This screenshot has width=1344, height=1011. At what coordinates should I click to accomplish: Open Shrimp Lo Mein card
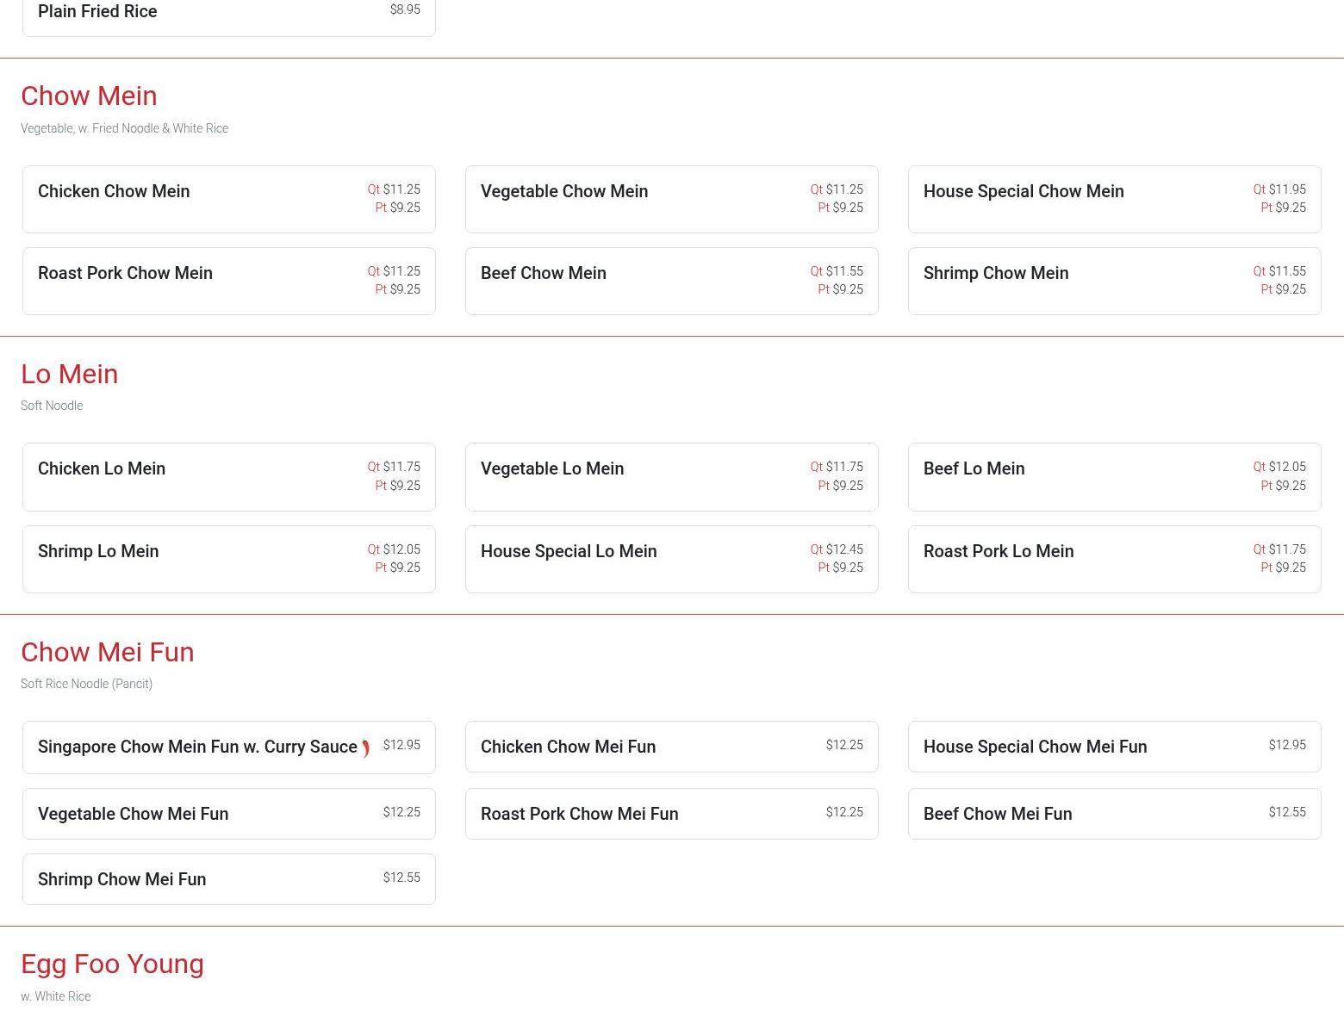(229, 559)
